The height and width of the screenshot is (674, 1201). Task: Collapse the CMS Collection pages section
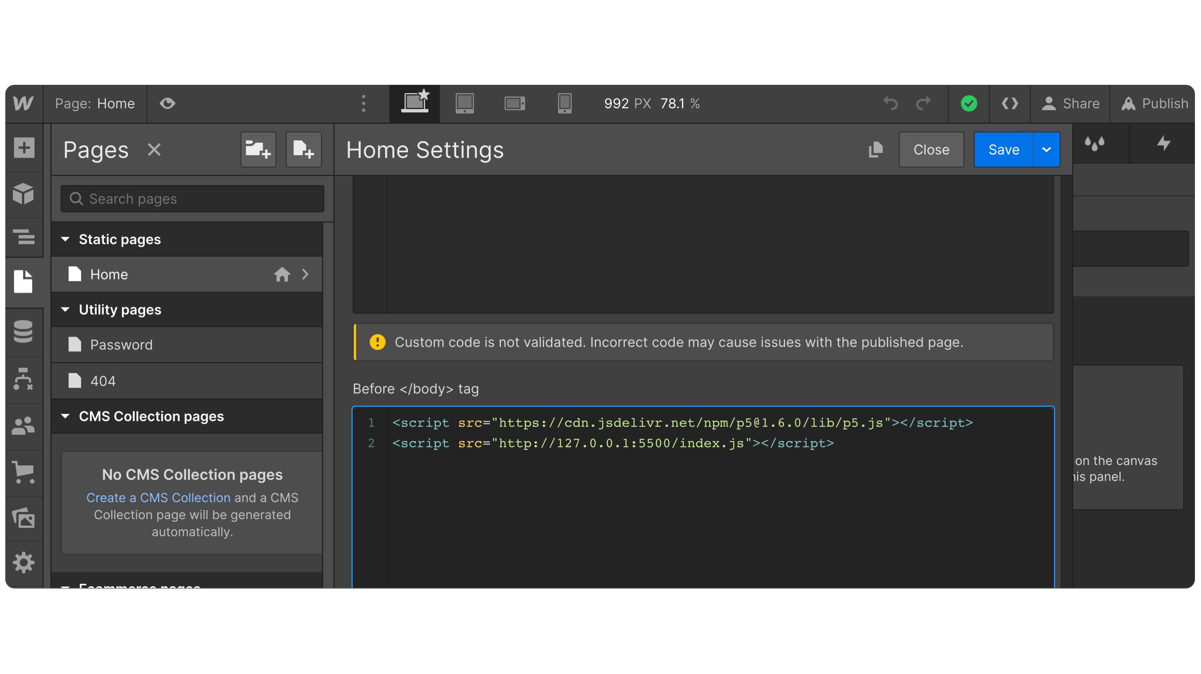tap(65, 416)
